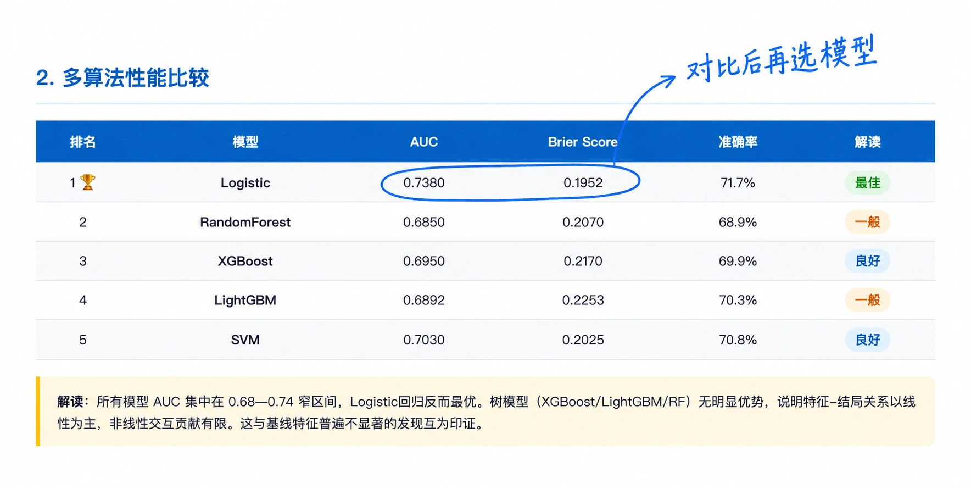This screenshot has height=489, width=971.
Task: Select the Logistic model name cell
Action: pos(245,183)
